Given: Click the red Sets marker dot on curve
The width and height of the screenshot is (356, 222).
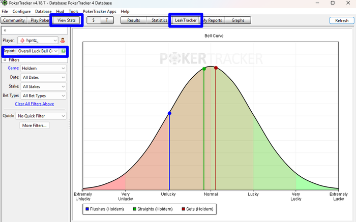Looking at the screenshot, I should coord(216,68).
